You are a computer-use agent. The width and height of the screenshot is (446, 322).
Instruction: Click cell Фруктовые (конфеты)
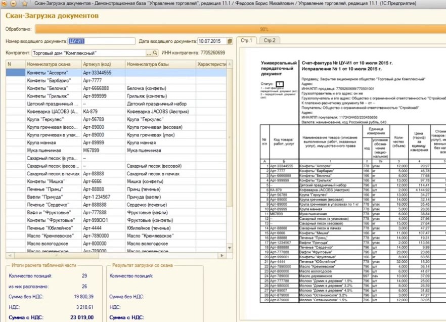[160, 220]
